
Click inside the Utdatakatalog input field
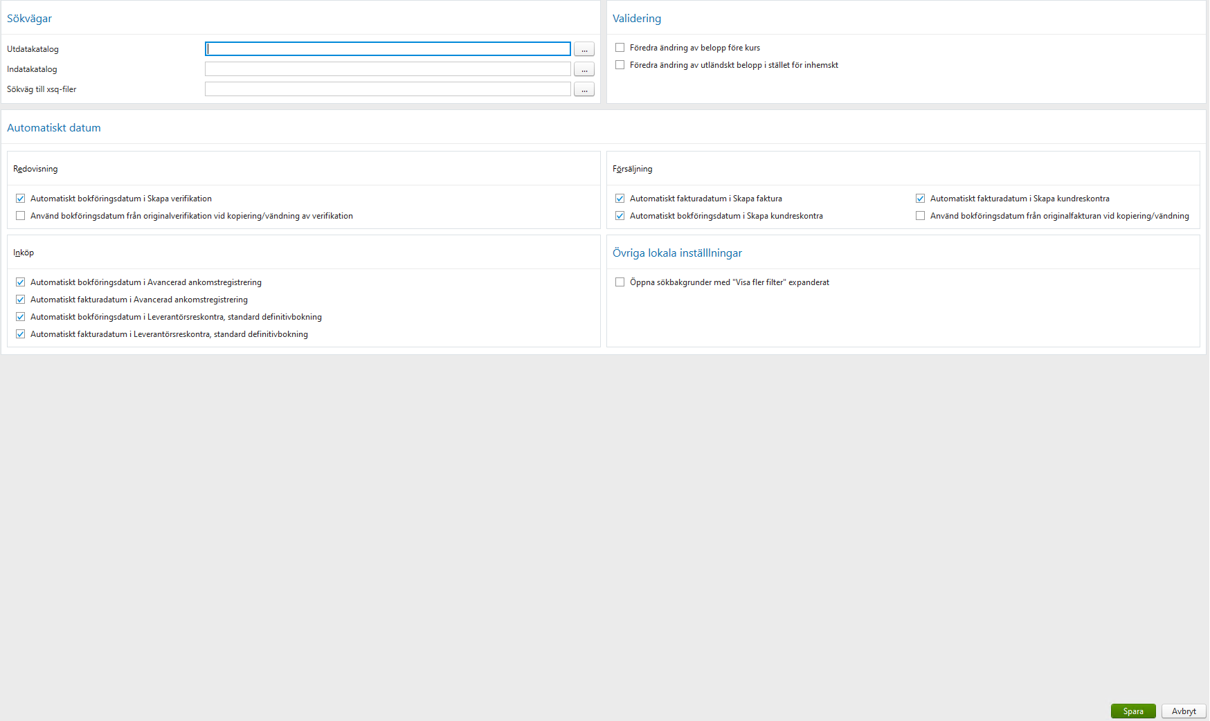tap(386, 48)
